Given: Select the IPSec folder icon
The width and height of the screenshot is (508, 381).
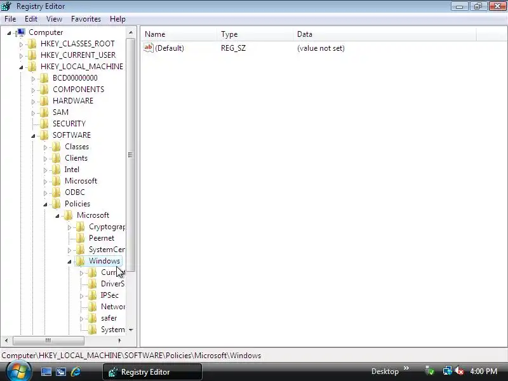Looking at the screenshot, I should (92, 295).
